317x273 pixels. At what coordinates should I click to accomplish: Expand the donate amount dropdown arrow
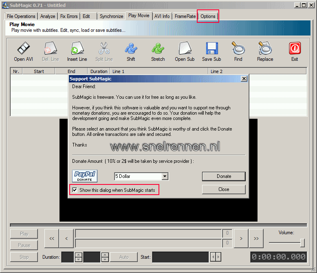165,176
